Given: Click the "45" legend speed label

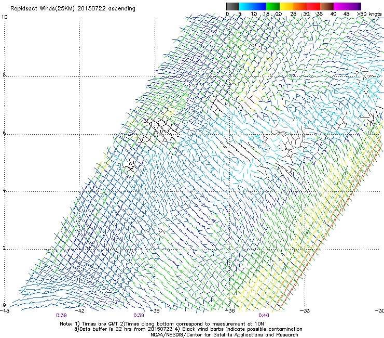Looking at the screenshot, I should click(x=346, y=14).
